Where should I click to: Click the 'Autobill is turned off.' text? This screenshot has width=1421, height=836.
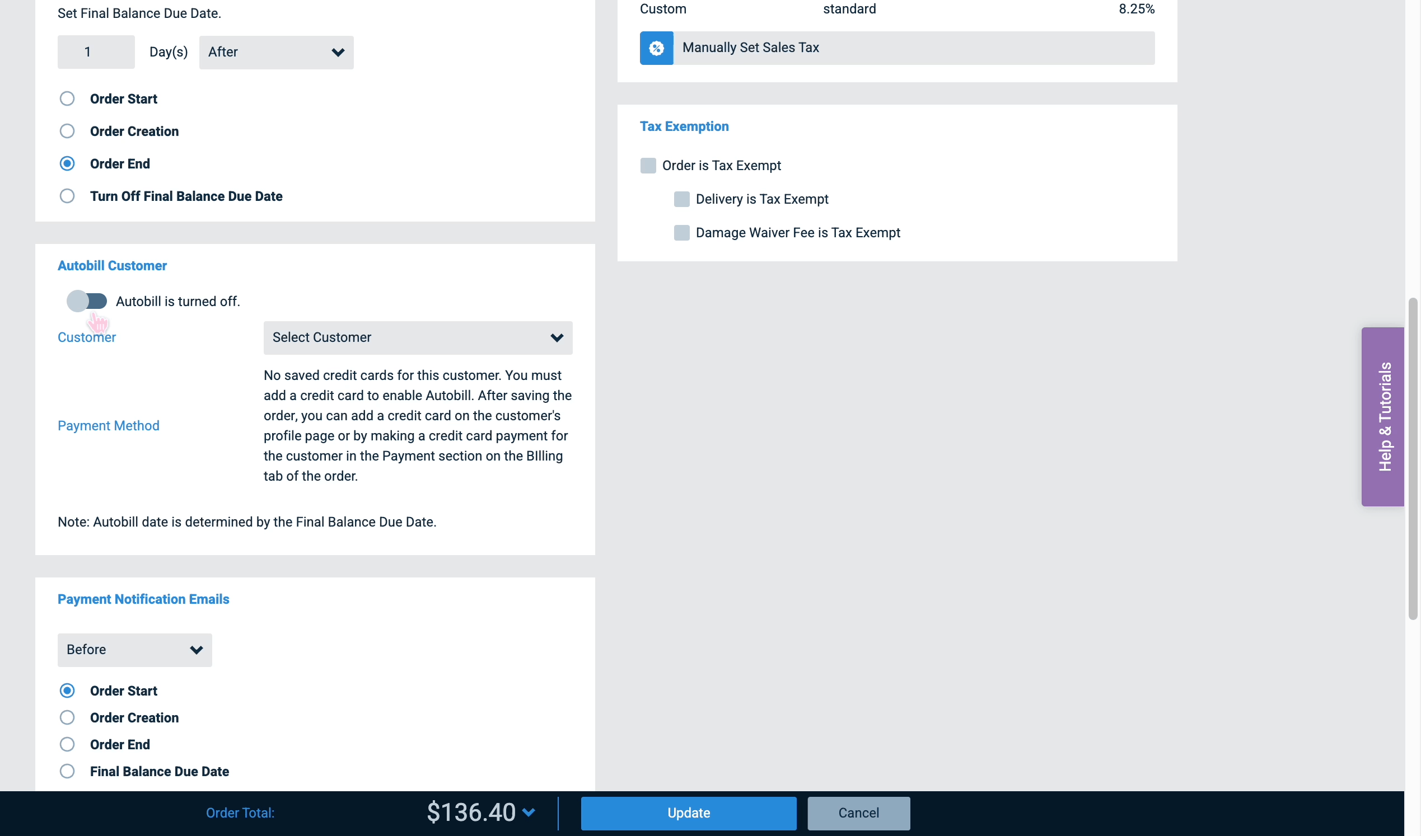(178, 302)
